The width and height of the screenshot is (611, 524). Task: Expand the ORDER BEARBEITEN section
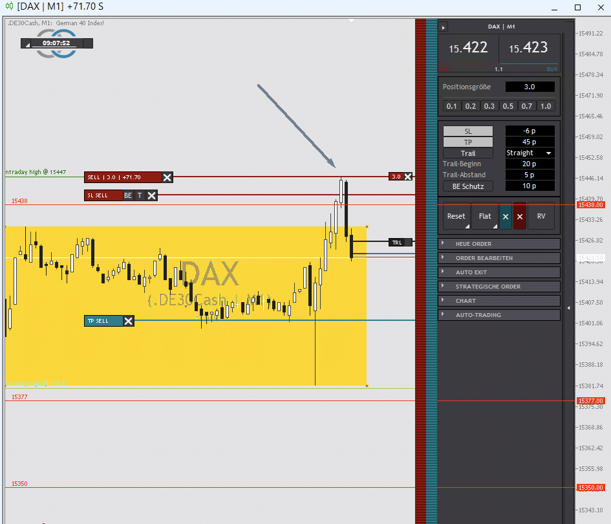point(499,258)
